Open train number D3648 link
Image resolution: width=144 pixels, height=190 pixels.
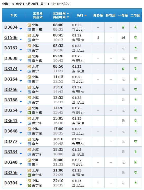[x=11, y=131]
